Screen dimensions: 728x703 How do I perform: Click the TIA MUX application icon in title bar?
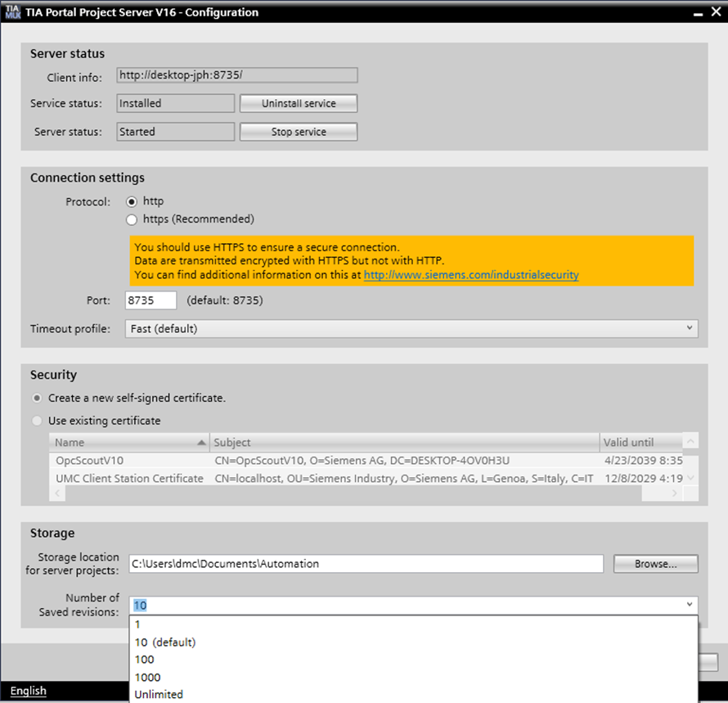pyautogui.click(x=12, y=12)
